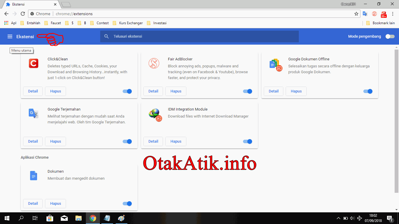Open Windows search from taskbar

point(21,218)
